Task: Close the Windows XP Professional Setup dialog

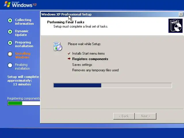Action: [181, 14]
